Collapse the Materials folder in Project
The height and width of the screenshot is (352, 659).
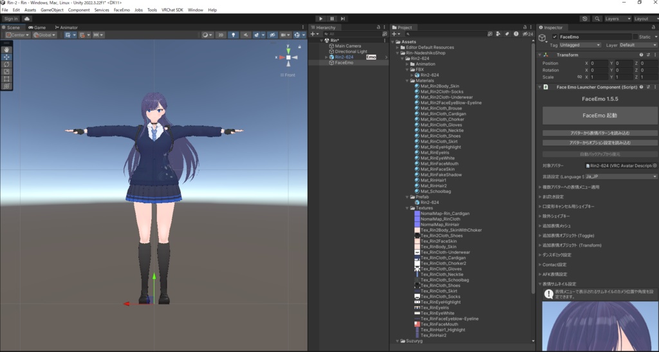click(x=407, y=80)
